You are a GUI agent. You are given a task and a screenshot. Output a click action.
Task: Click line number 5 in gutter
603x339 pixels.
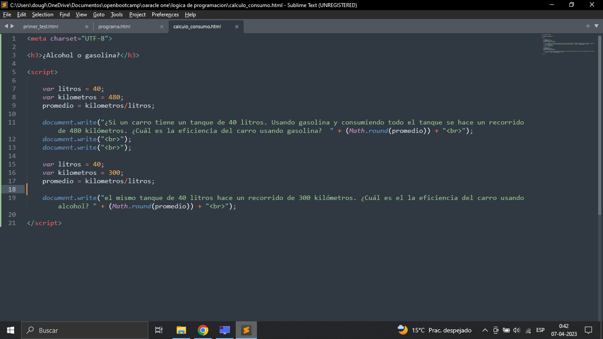[x=14, y=72]
